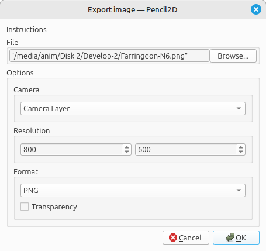Confirm export with the OK button
Viewport: 266px width, 251px height.
tap(236, 238)
